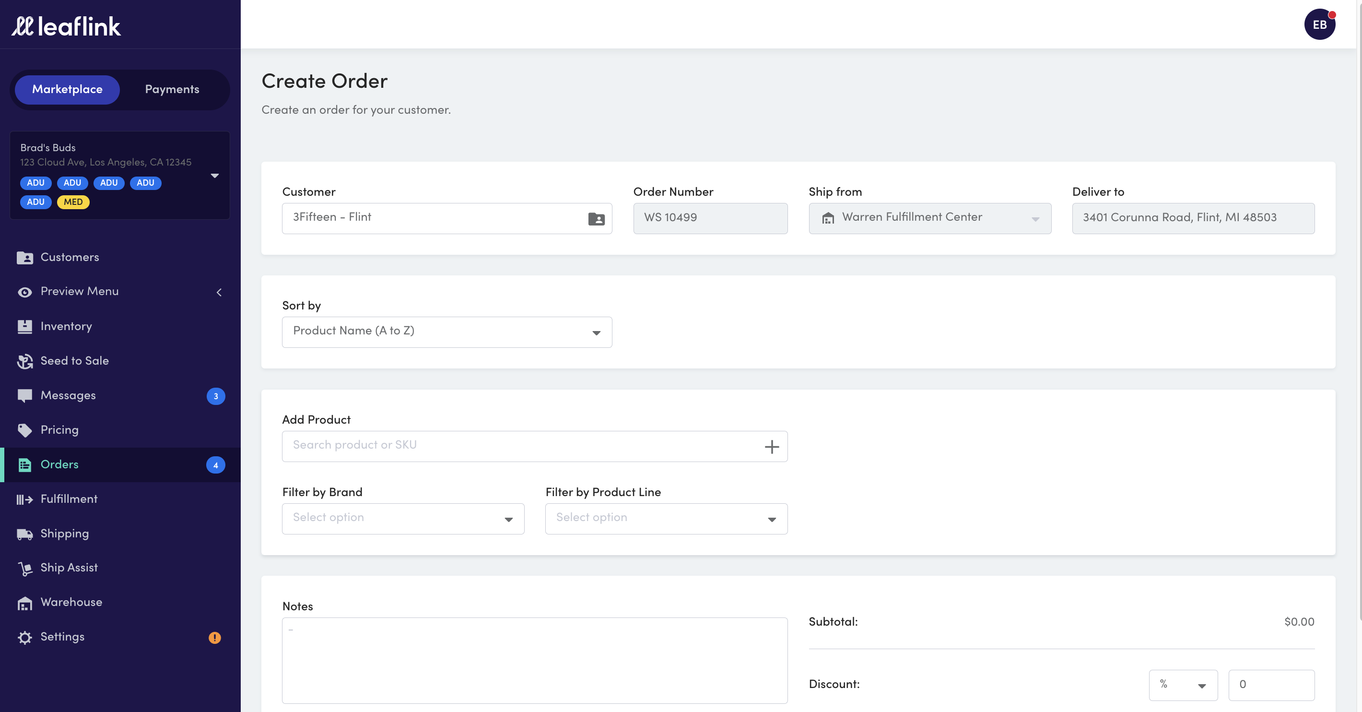Collapse the Preview Menu chevron
The width and height of the screenshot is (1362, 712).
(219, 292)
